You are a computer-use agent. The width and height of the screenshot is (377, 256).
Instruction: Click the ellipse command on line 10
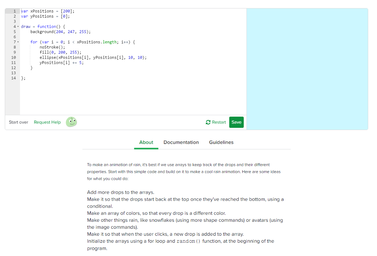46,57
